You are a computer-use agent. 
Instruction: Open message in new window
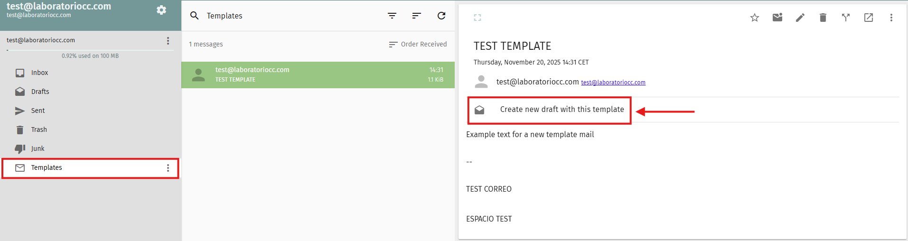(869, 18)
